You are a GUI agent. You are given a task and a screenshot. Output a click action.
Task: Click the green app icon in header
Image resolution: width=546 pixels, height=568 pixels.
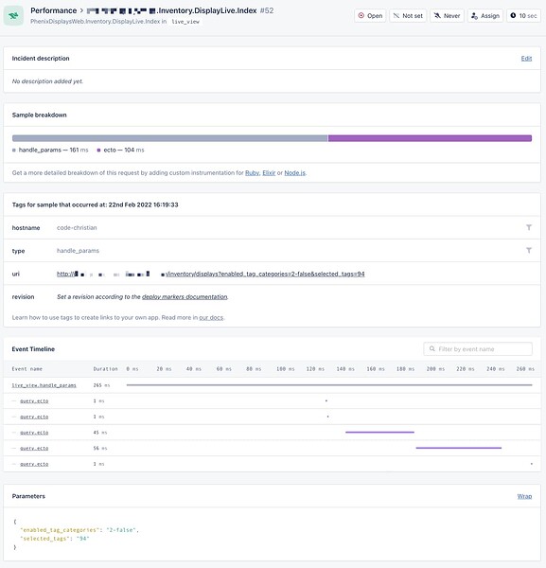point(13,15)
